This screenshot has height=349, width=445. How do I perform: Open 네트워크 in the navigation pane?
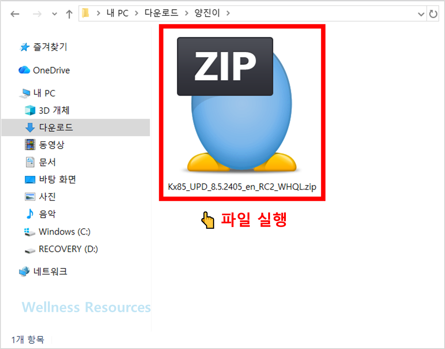(50, 272)
